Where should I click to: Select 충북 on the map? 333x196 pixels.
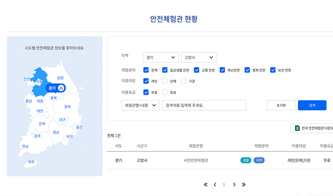pyautogui.click(x=54, y=98)
